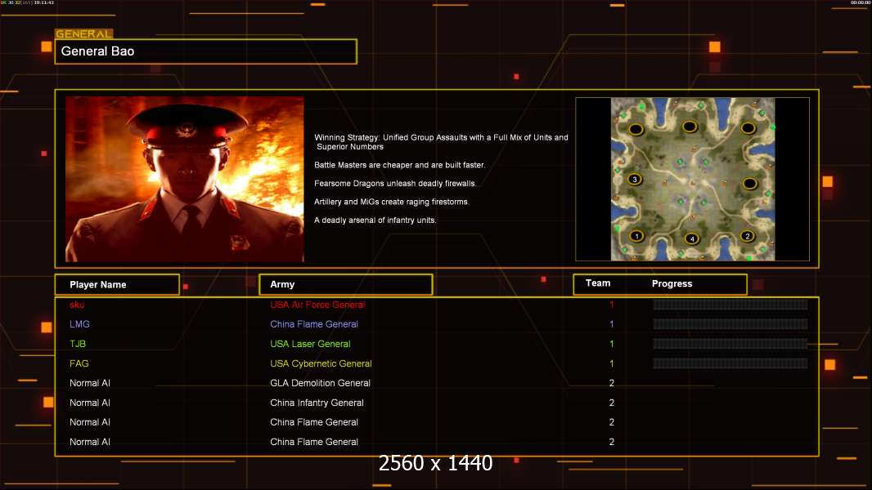Click GLA Demolition General army entry
The image size is (872, 490).
tap(320, 383)
